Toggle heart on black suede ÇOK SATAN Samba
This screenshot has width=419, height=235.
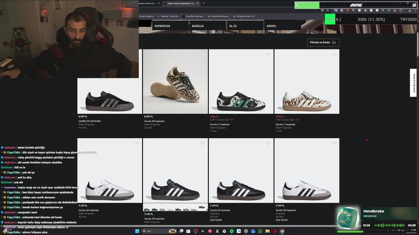(x=268, y=143)
